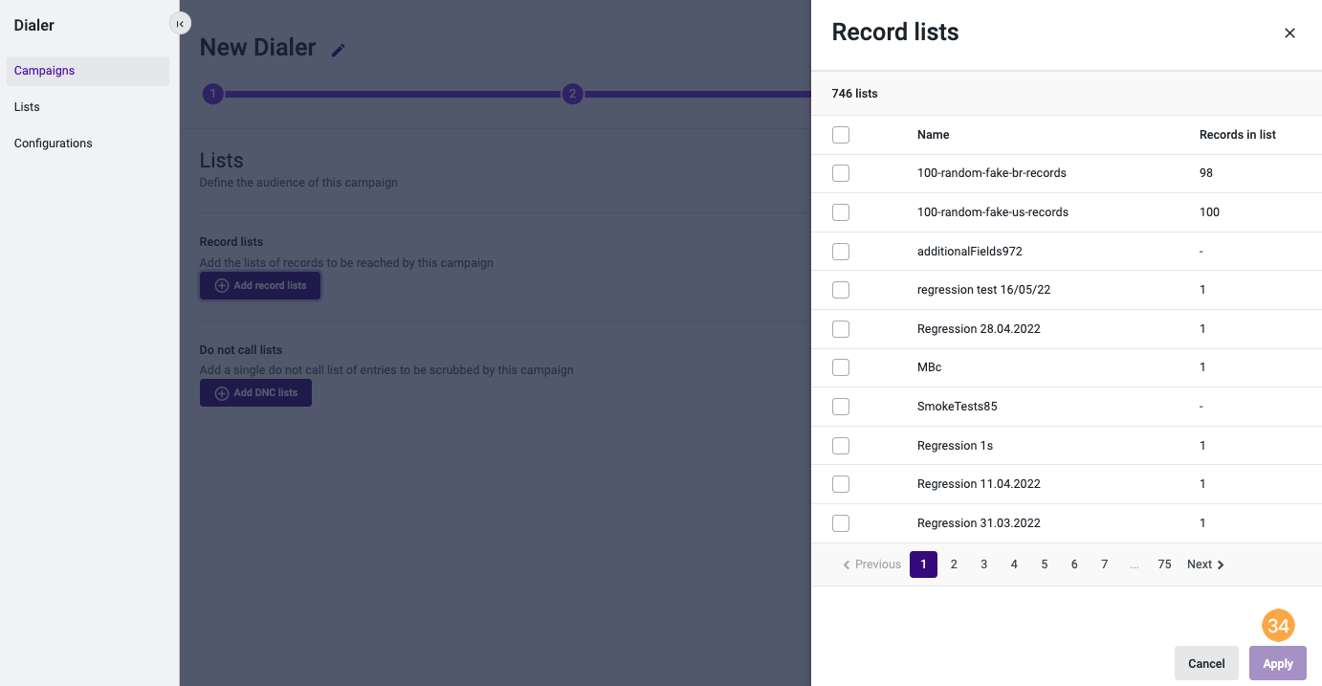Check 100-random-fake-br-records list
1322x686 pixels.
841,173
